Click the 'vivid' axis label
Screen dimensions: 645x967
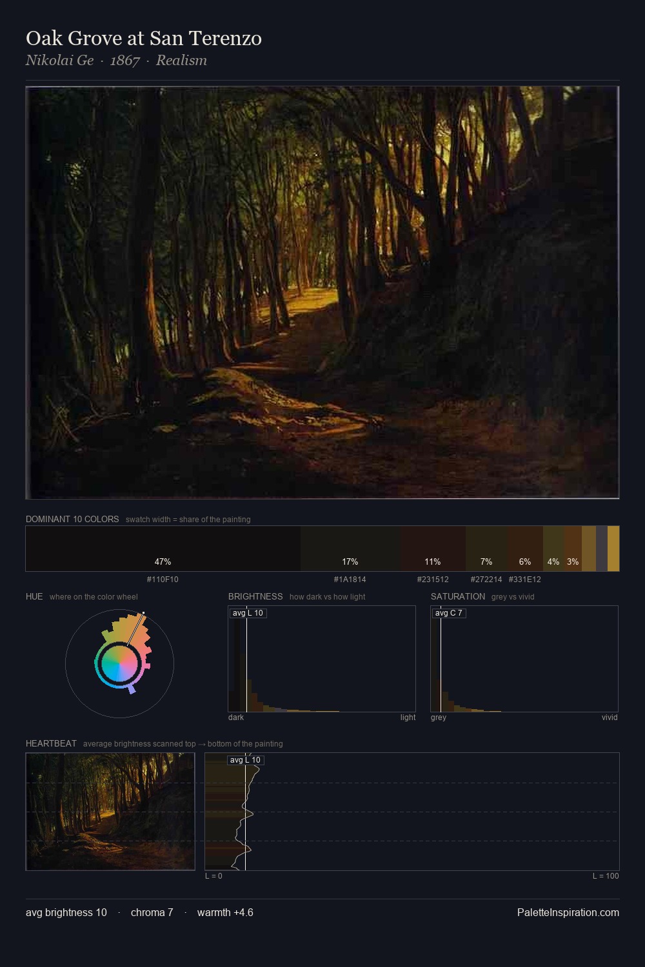610,718
